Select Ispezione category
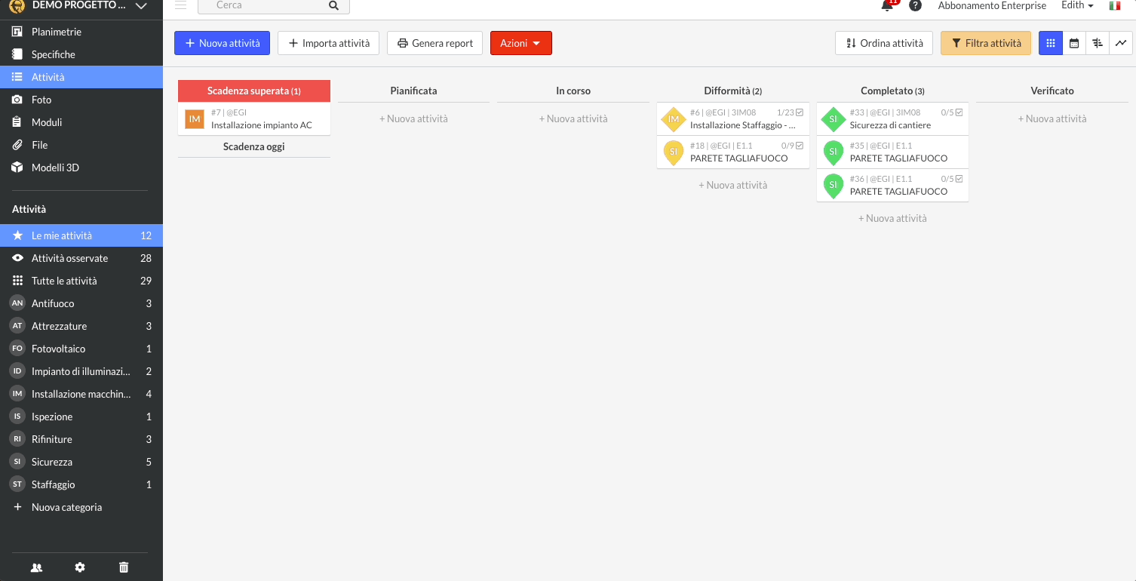This screenshot has width=1136, height=581. (x=81, y=417)
